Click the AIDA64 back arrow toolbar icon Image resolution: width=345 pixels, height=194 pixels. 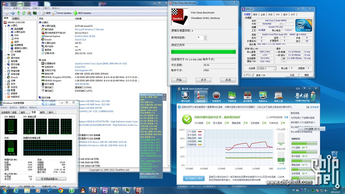[7, 13]
